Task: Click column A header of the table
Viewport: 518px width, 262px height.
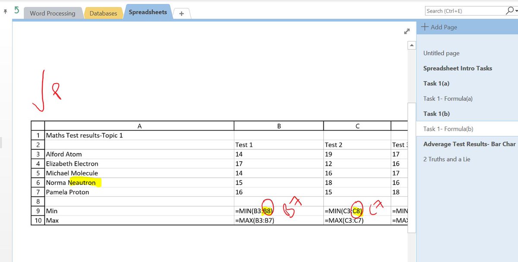Action: 139,126
